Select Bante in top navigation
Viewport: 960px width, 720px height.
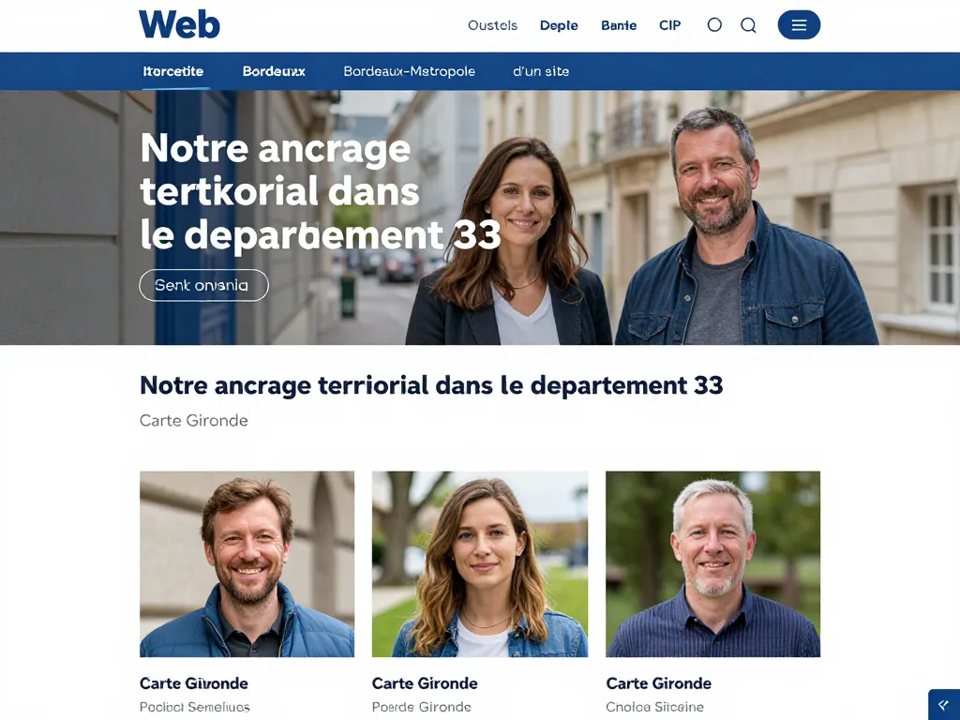coord(619,25)
